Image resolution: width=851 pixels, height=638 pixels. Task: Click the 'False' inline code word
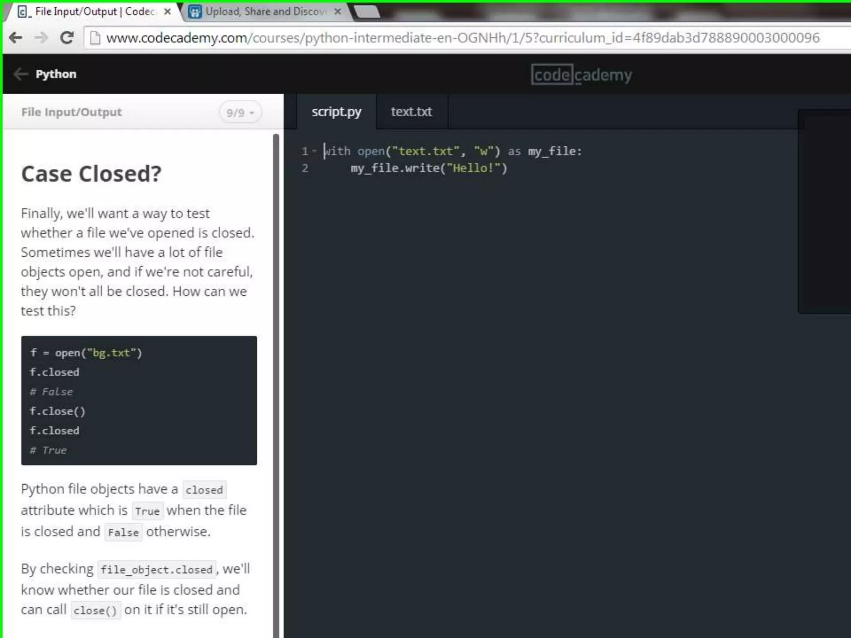(x=123, y=532)
